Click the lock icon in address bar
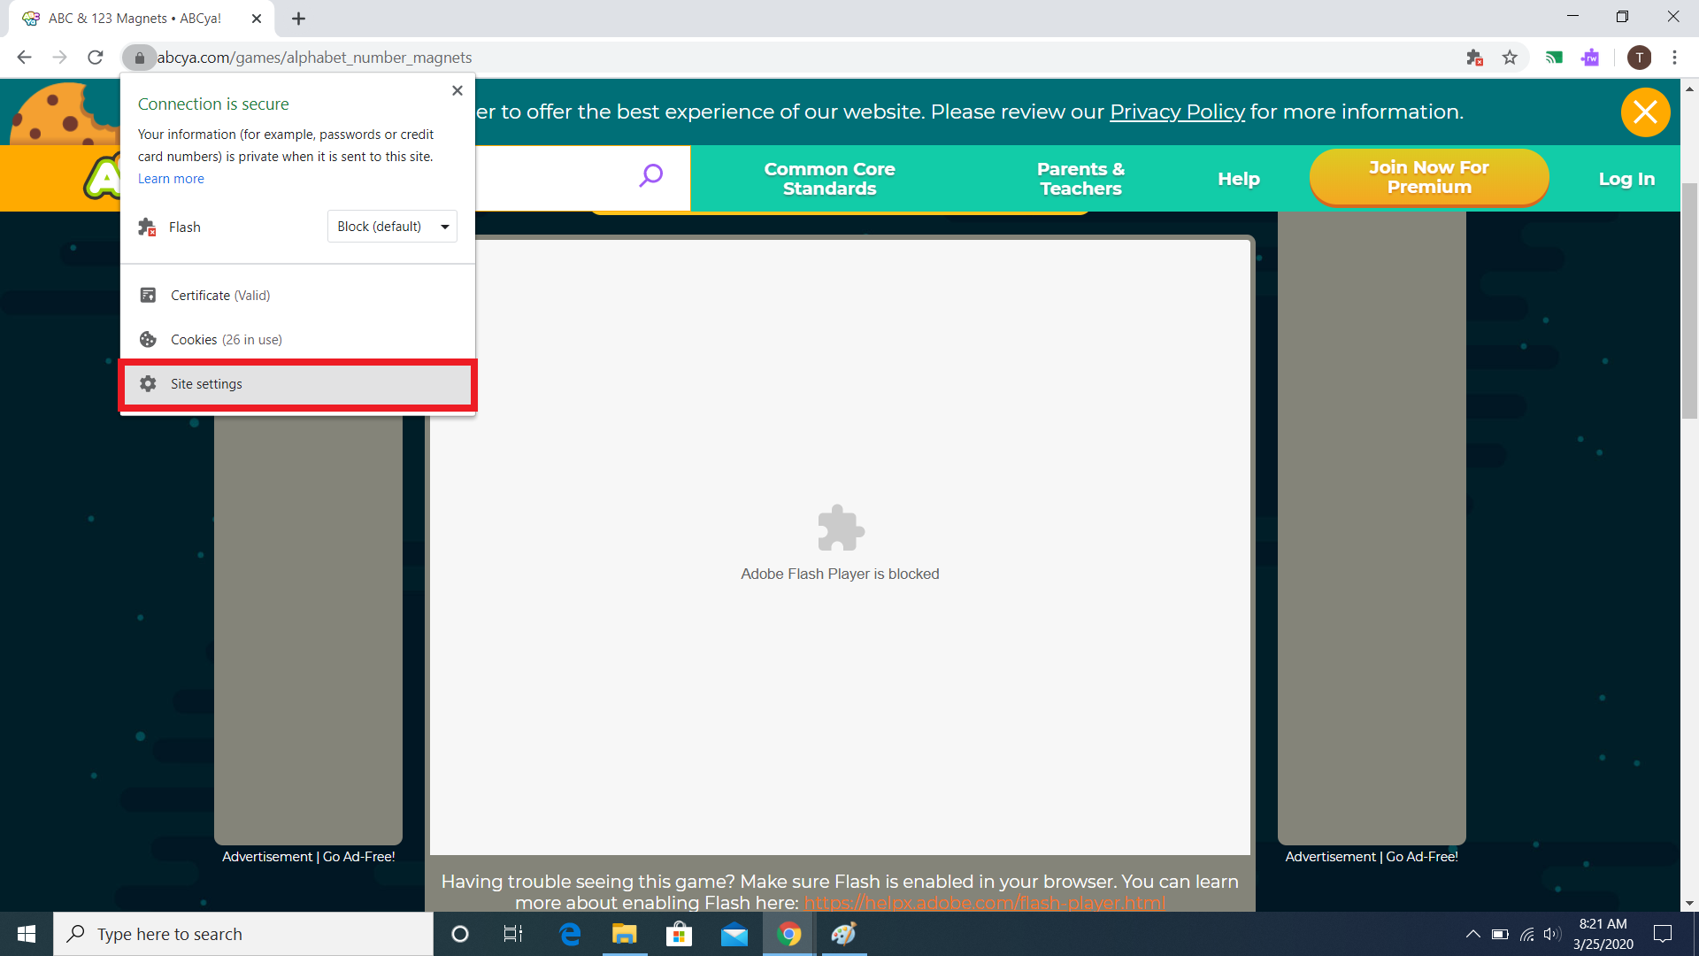 click(x=139, y=58)
